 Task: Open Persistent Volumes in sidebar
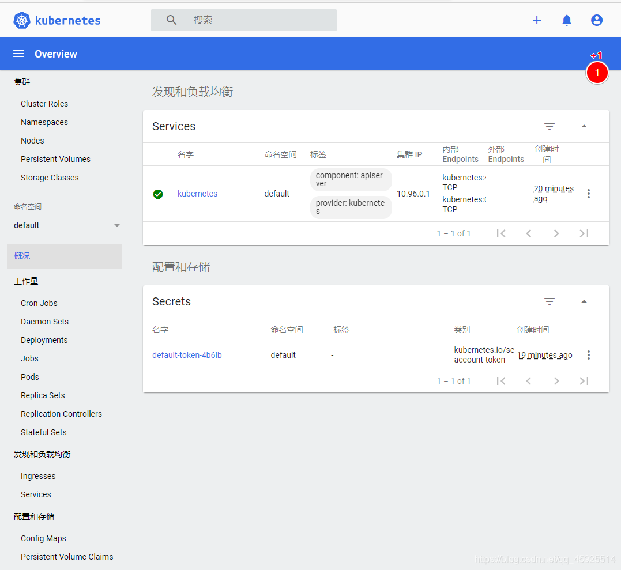[55, 159]
